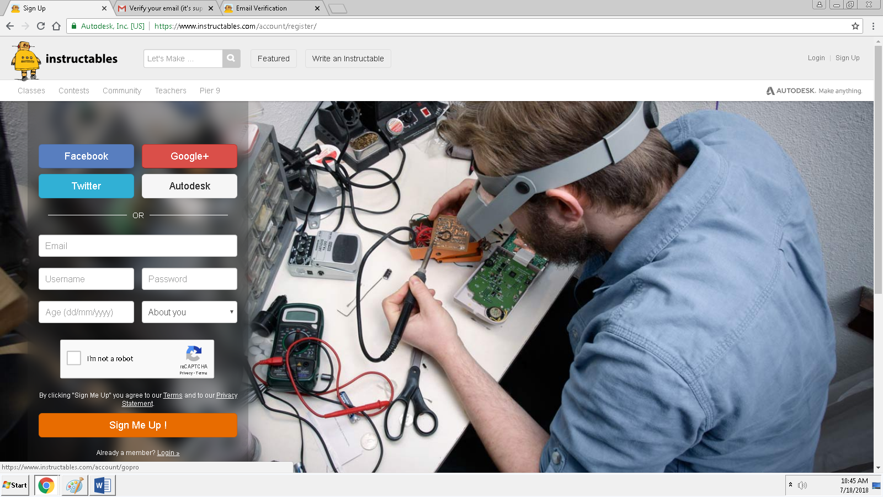Show hidden system tray icons
The height and width of the screenshot is (497, 883).
(791, 485)
